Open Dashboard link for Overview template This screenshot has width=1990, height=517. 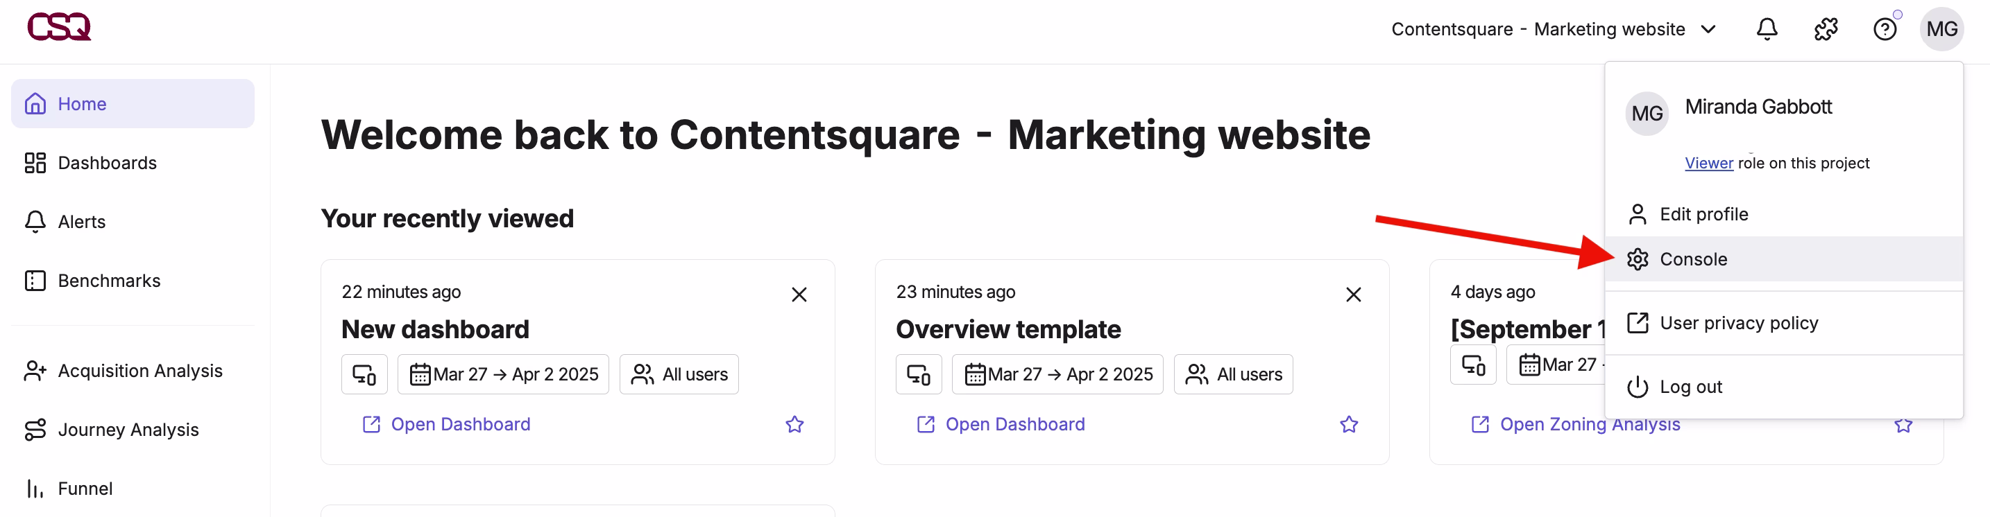tap(1001, 424)
